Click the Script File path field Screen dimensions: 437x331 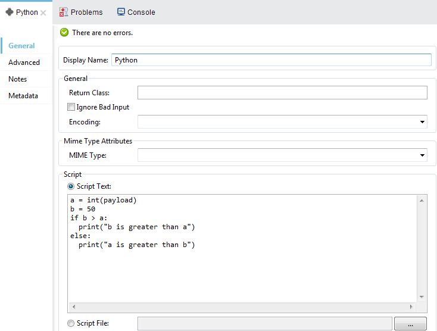265,323
